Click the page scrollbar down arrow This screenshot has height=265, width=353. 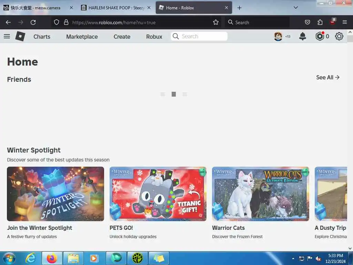[x=350, y=248]
